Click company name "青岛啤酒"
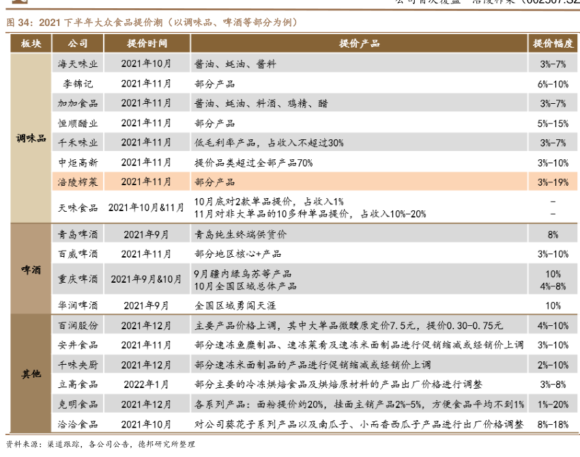 [78, 234]
